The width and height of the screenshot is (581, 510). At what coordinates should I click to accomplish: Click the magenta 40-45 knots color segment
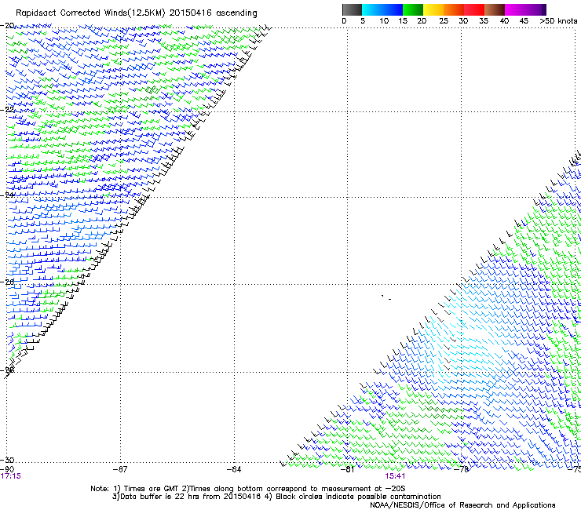point(515,9)
